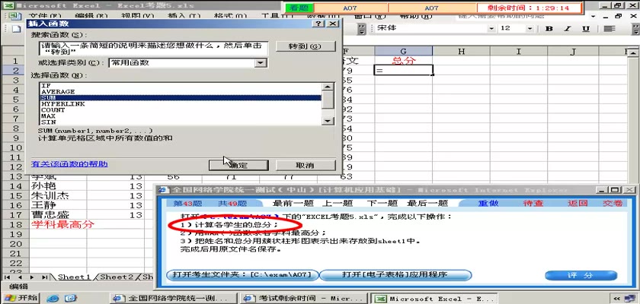
Task: Click the worksheet vertical scrollbar up arrow
Action: (633, 53)
